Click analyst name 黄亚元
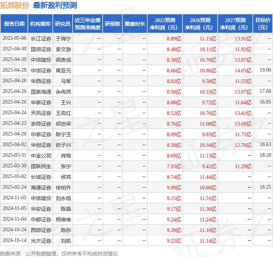The image size is (273, 257). tap(63, 70)
